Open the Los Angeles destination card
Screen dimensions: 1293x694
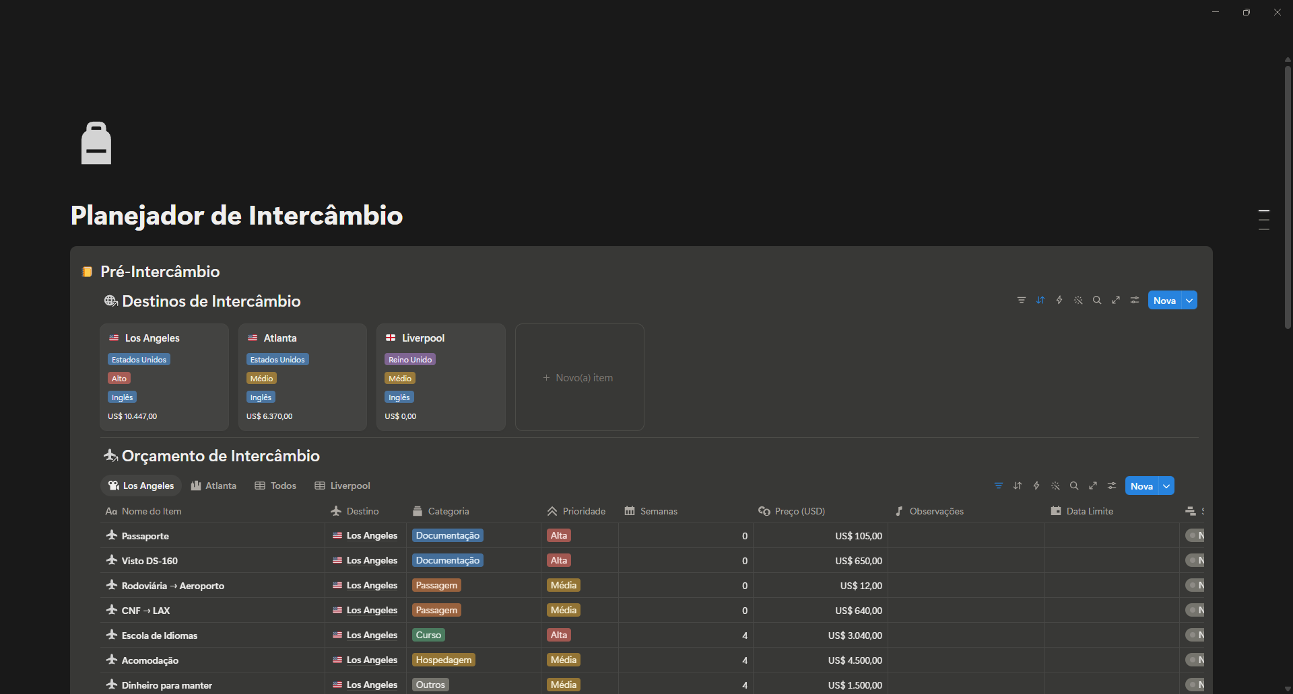tap(164, 377)
